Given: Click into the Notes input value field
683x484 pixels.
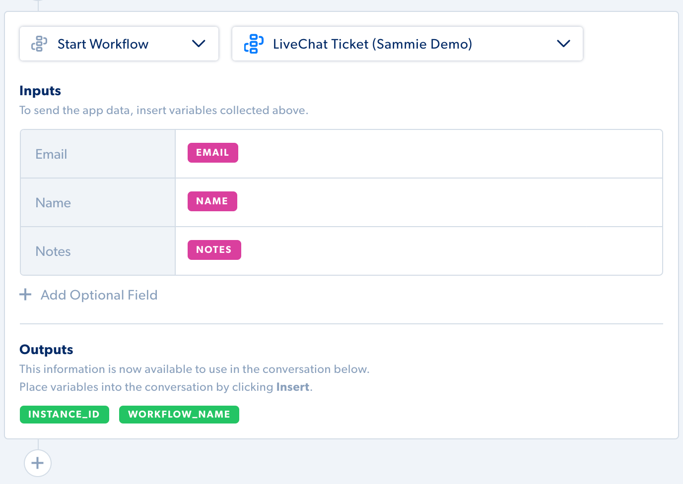Looking at the screenshot, I should (419, 251).
